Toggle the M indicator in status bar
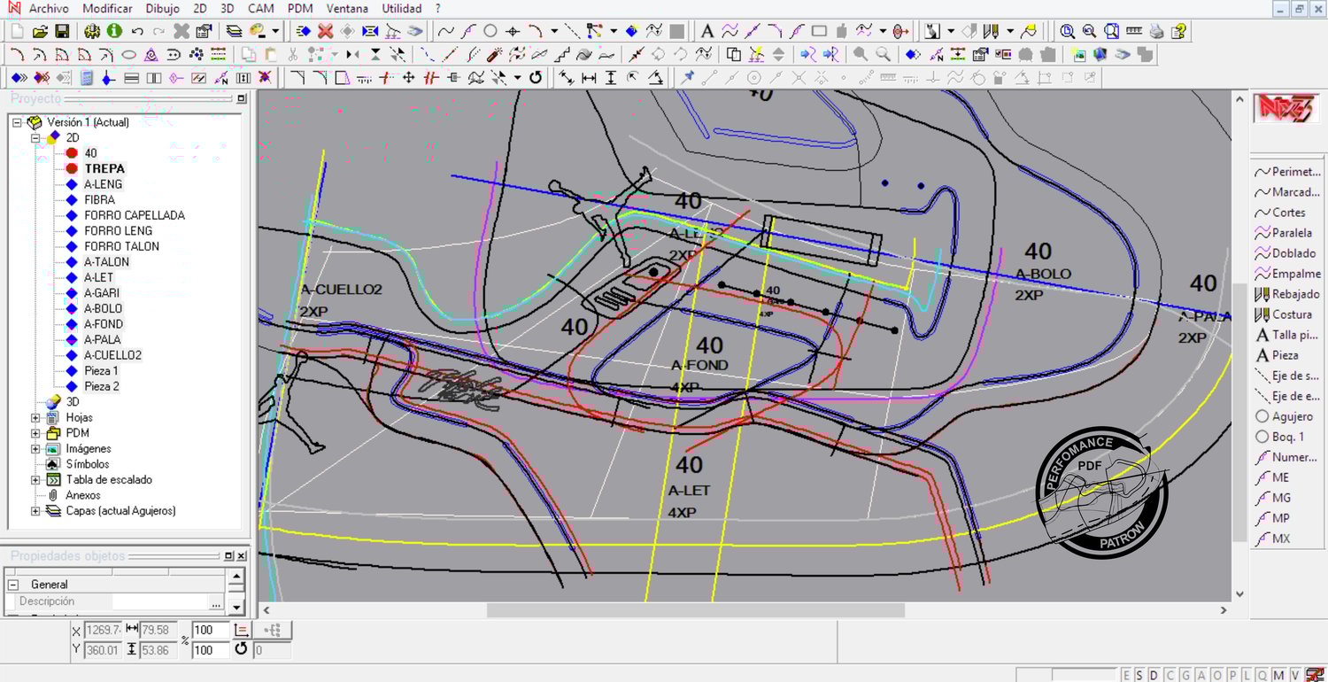The width and height of the screenshot is (1328, 682). click(x=1278, y=676)
